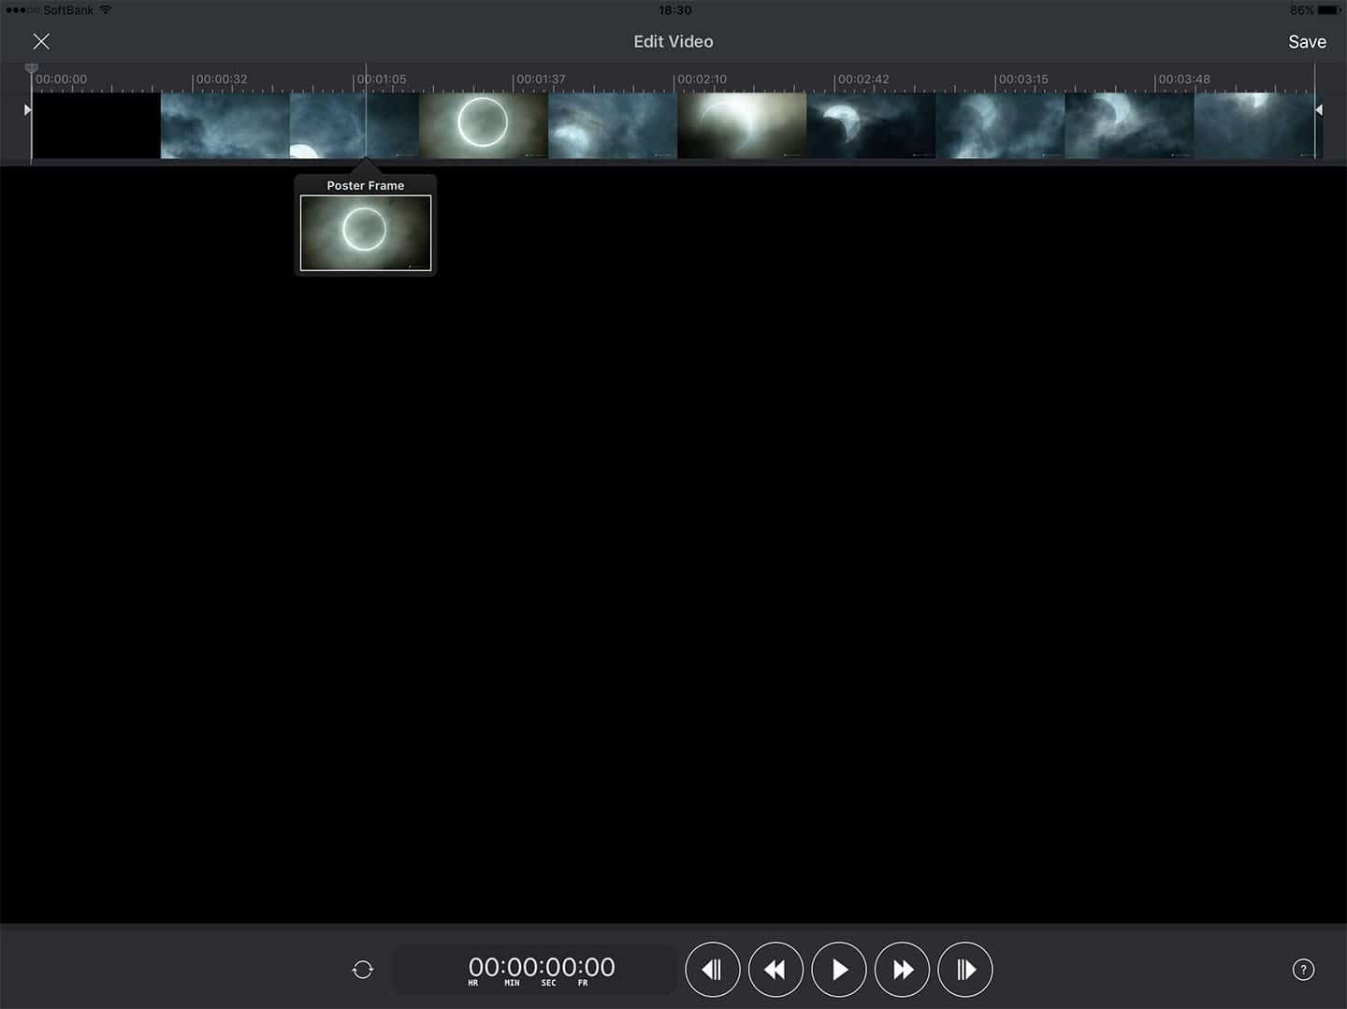
Task: Click the right trim handle arrow
Action: click(x=1319, y=110)
